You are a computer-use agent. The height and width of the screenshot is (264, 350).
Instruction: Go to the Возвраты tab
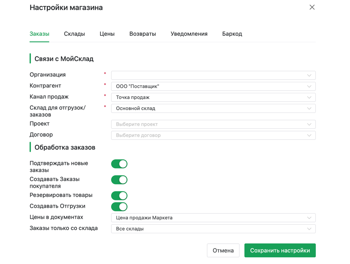[x=142, y=34]
